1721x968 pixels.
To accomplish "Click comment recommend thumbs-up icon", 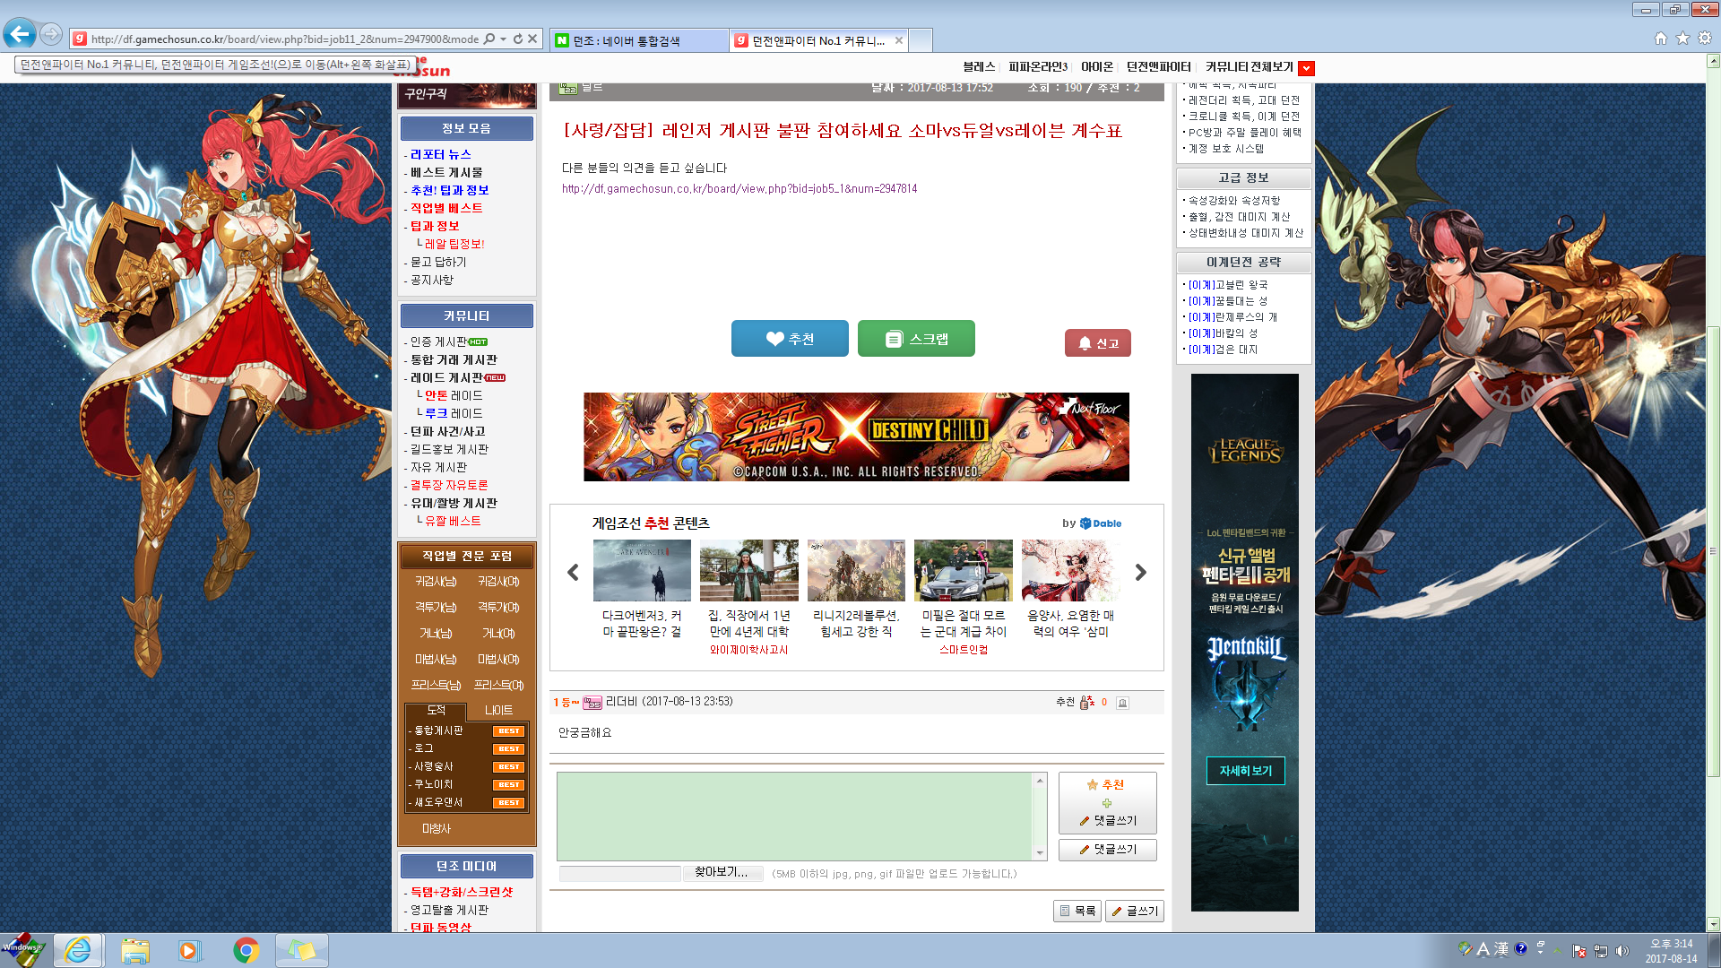I will (x=1087, y=703).
